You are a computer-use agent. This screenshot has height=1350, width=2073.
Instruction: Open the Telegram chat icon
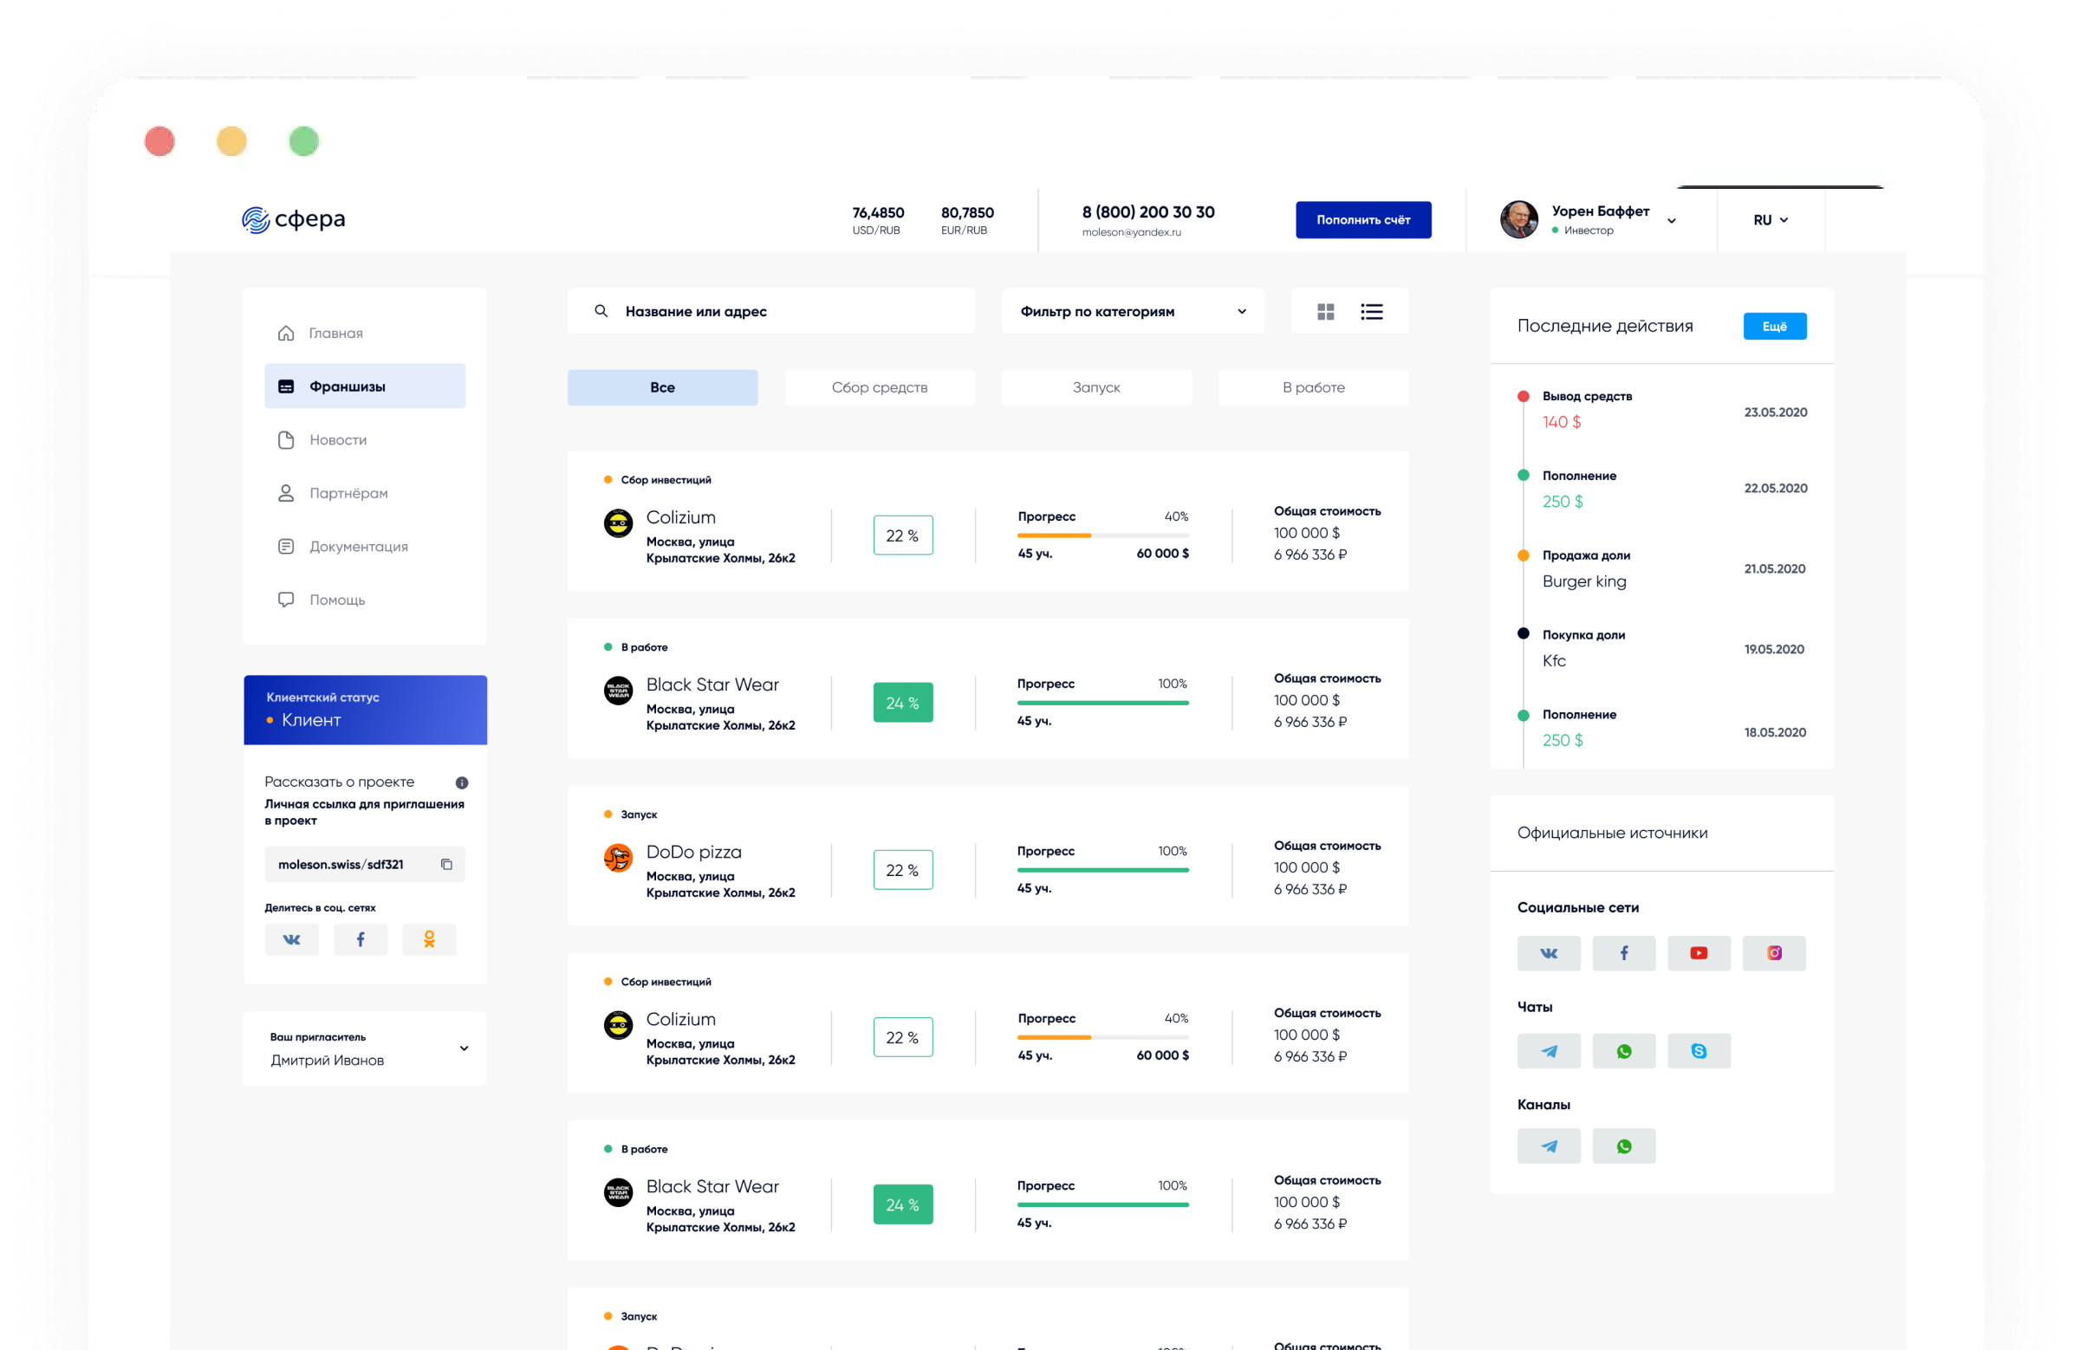click(1549, 1050)
